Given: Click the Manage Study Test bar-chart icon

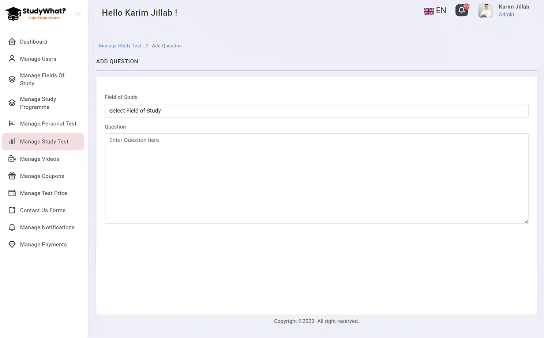Looking at the screenshot, I should [12, 141].
